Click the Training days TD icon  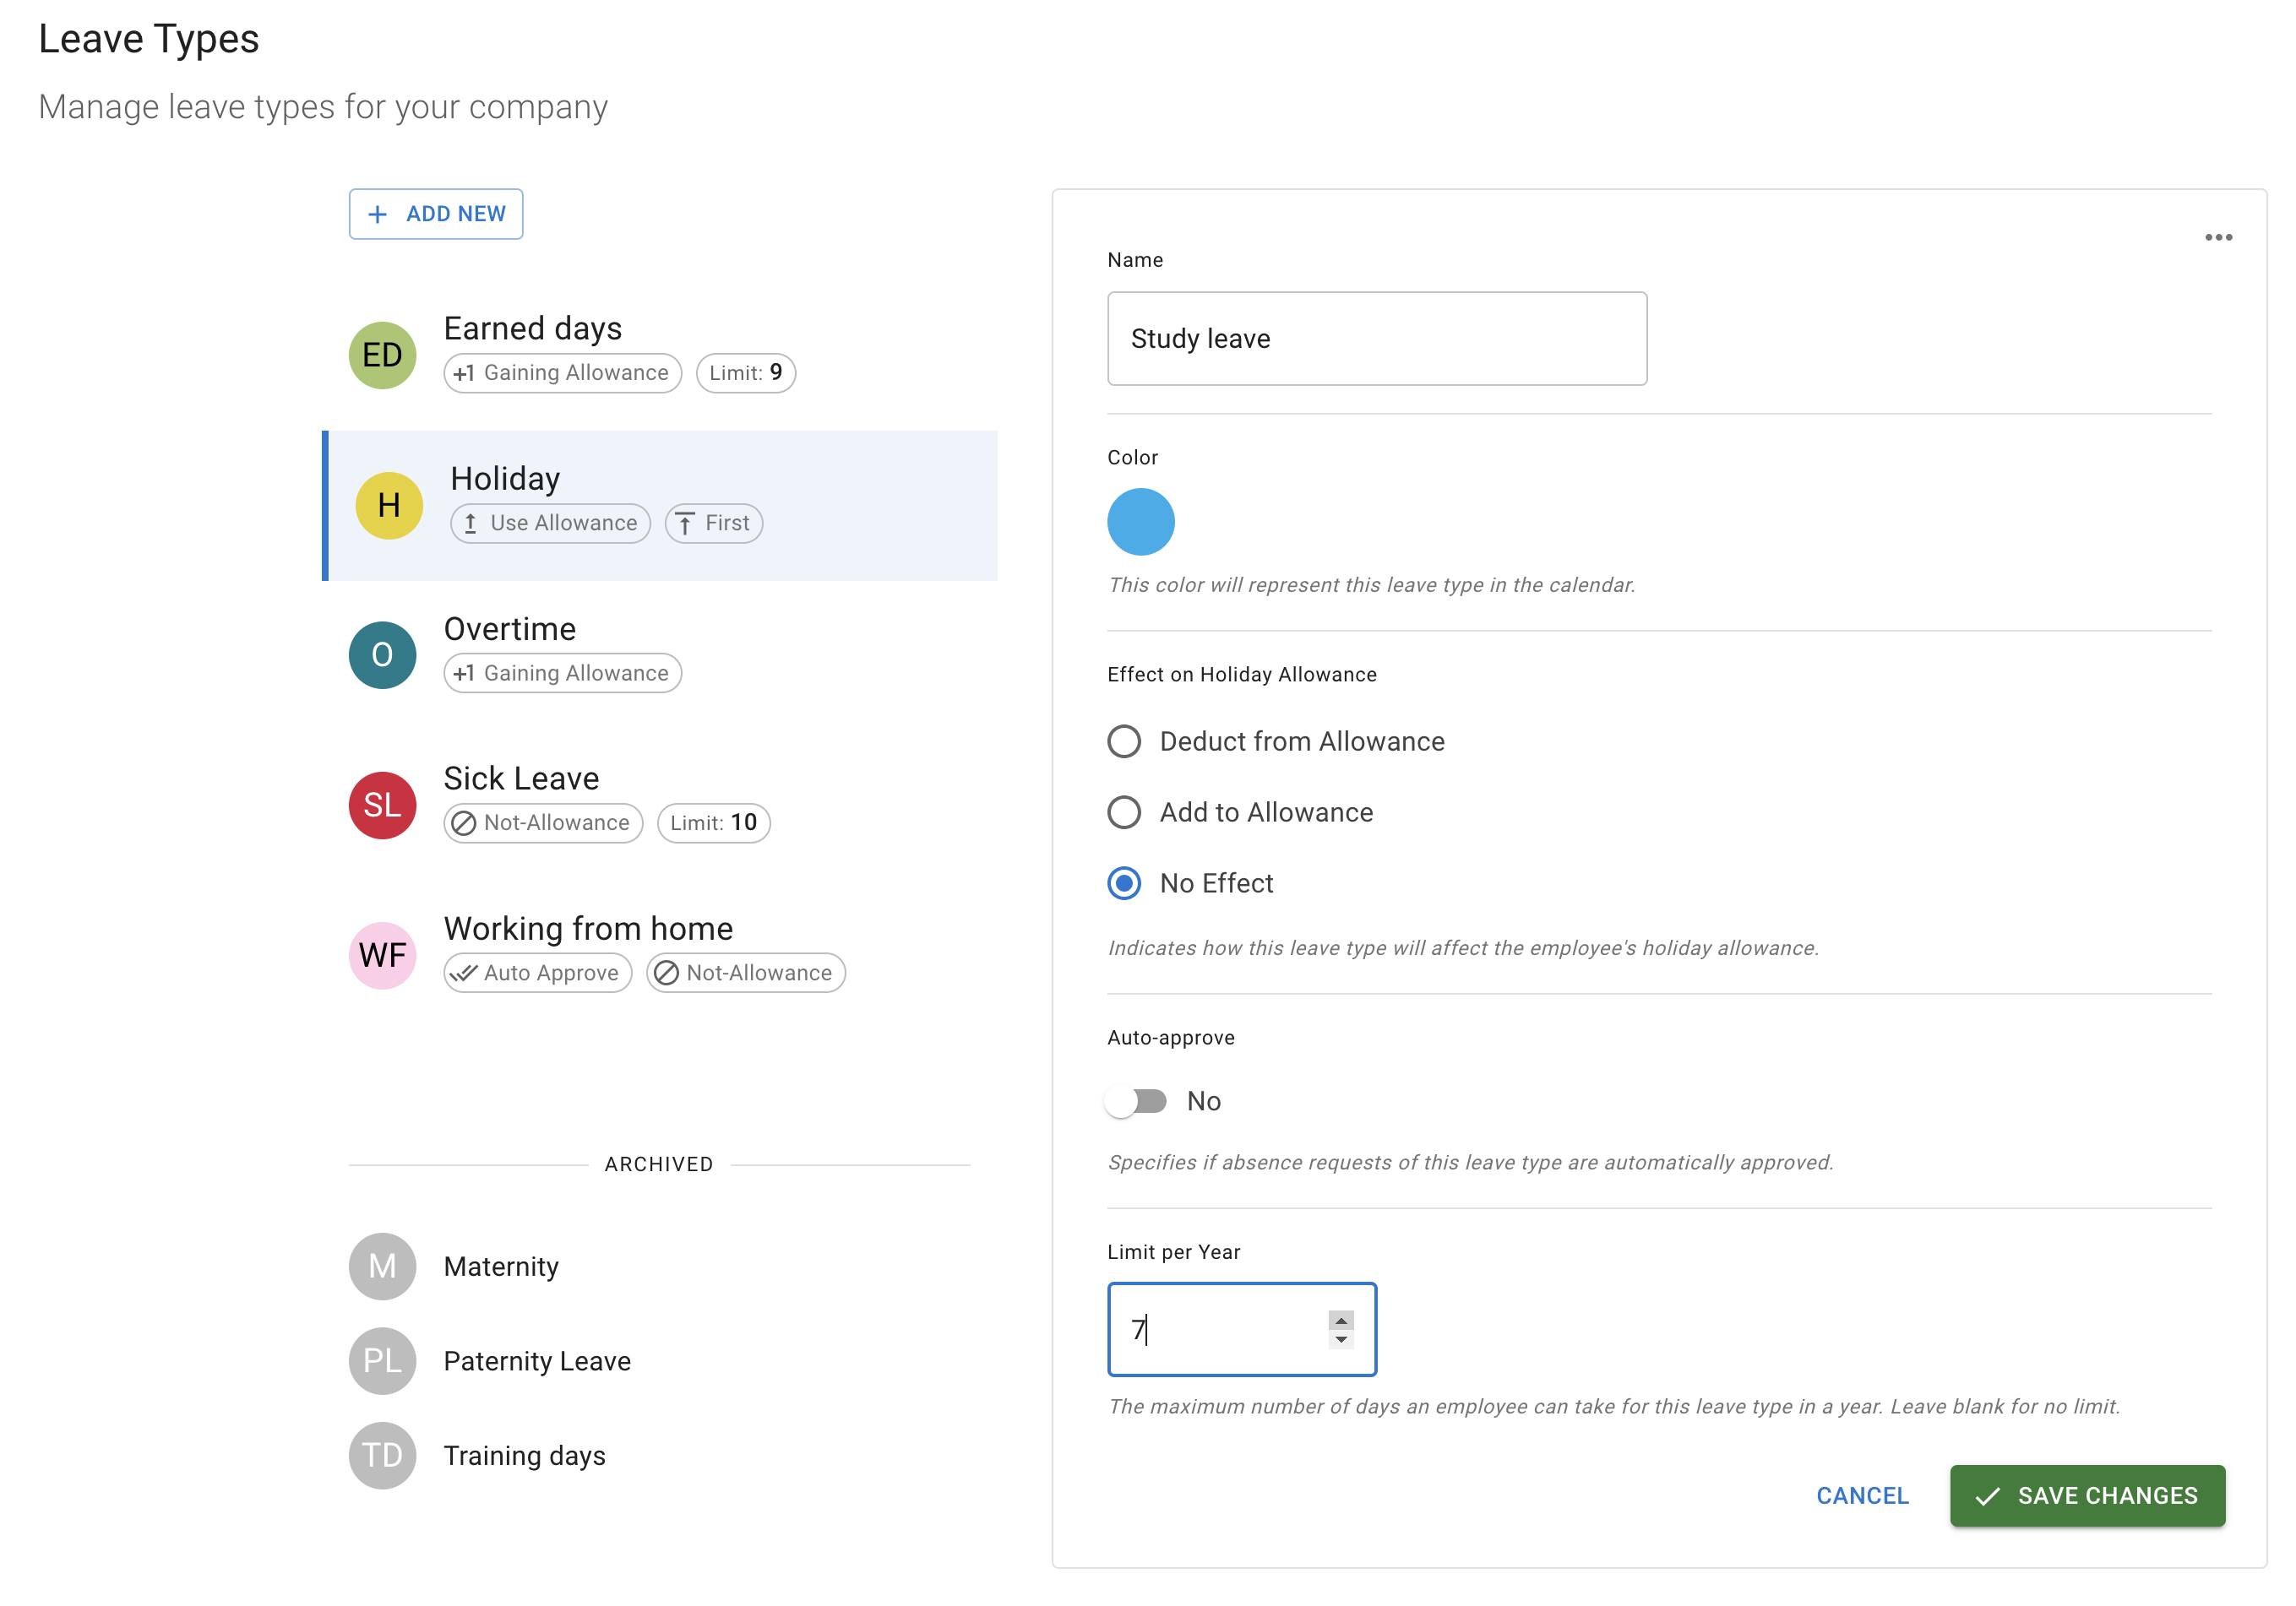381,1455
